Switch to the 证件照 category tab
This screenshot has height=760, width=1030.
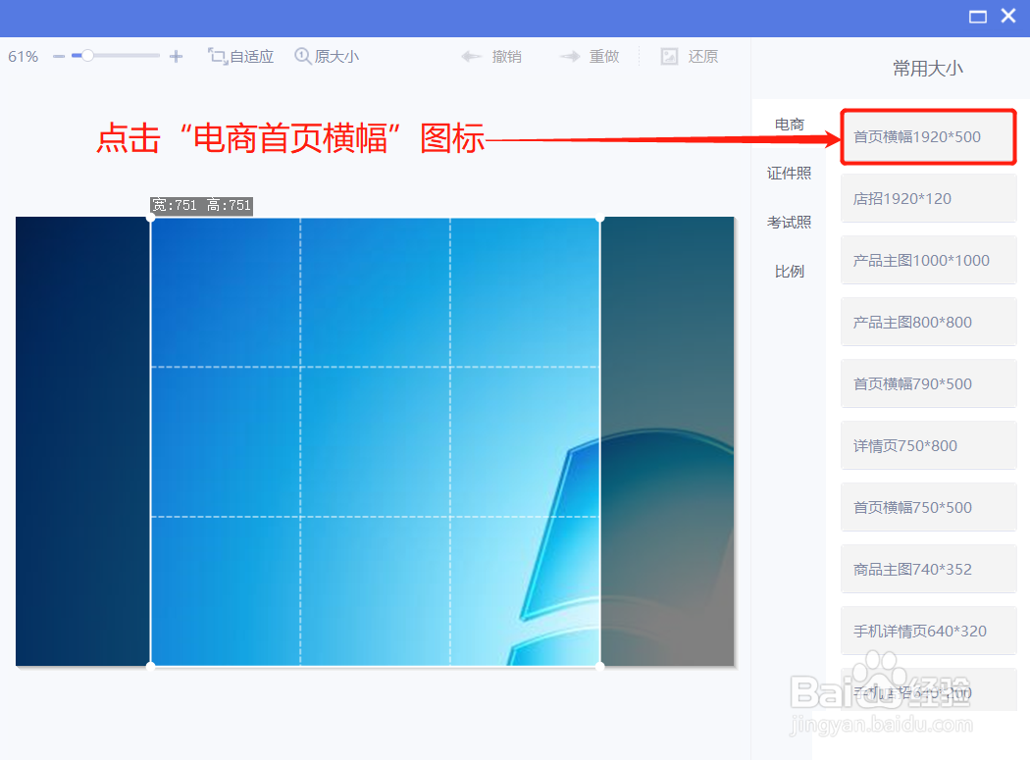click(789, 173)
